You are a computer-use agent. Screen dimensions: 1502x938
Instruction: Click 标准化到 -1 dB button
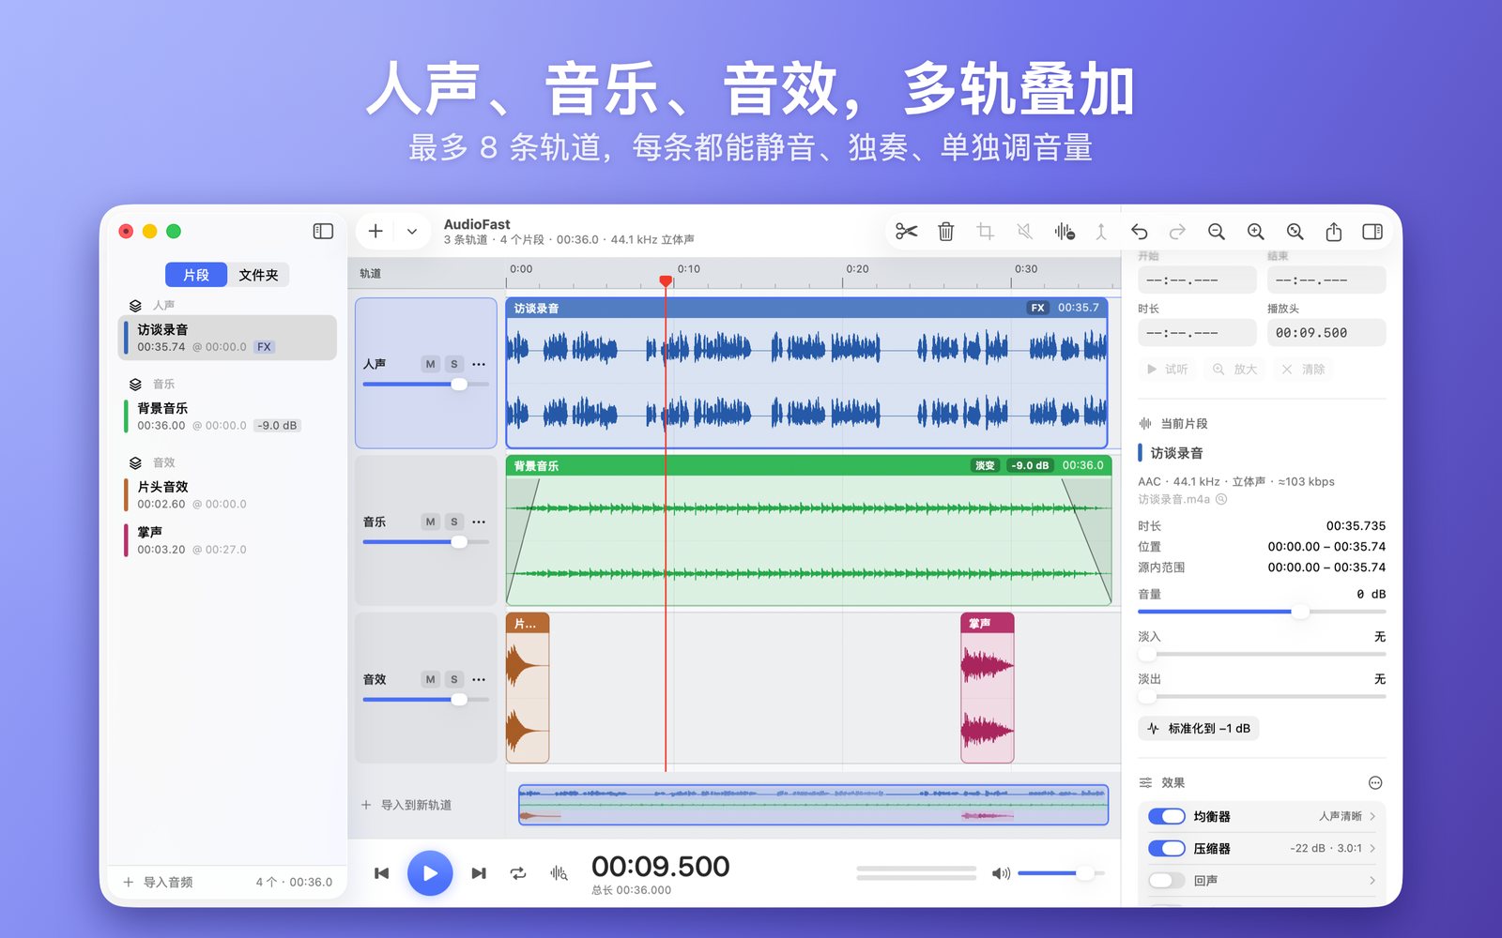point(1199,729)
